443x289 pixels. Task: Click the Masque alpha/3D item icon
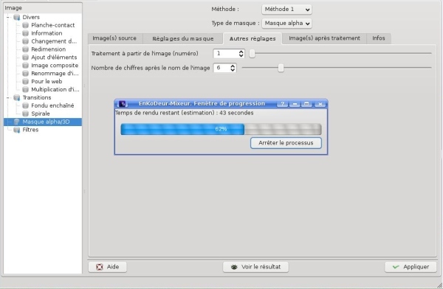17,122
